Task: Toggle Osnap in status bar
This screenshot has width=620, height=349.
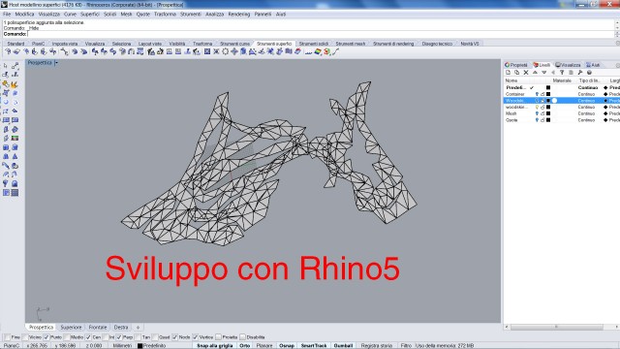Action: click(x=287, y=345)
